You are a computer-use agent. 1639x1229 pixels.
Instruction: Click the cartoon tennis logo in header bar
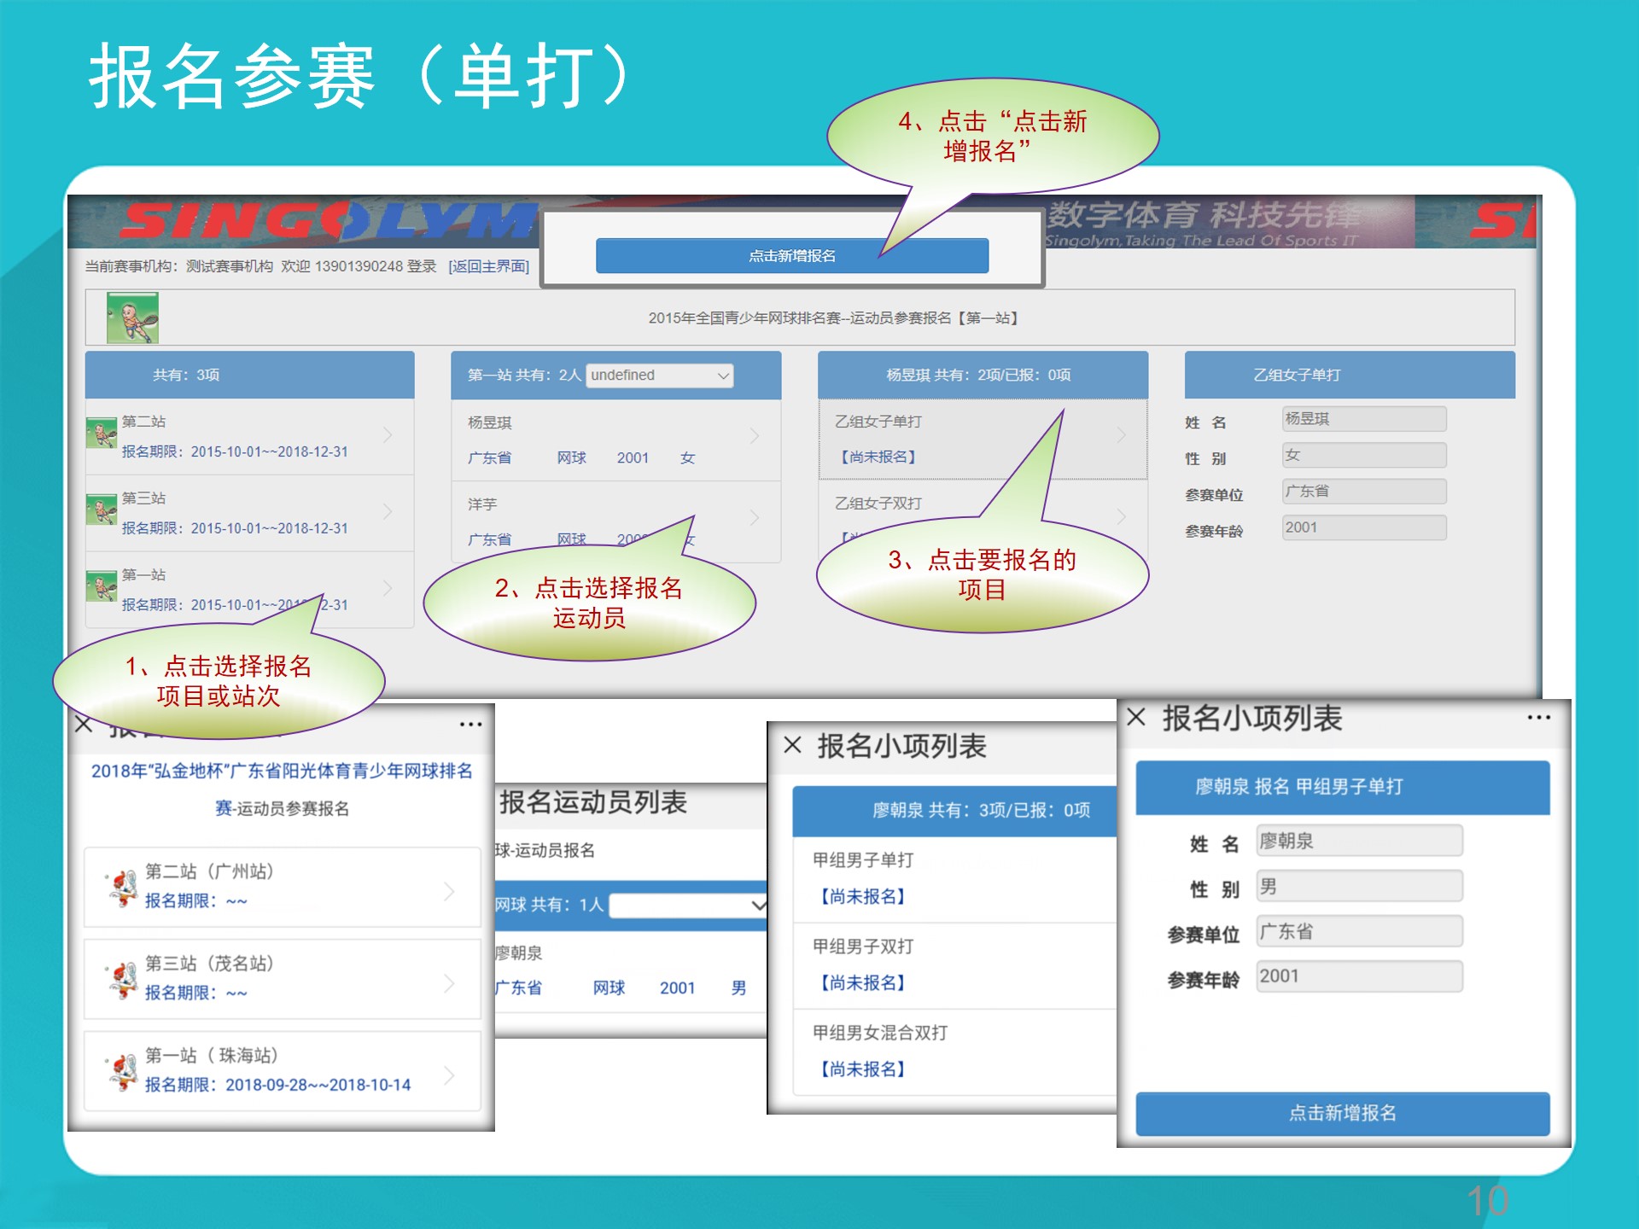click(x=132, y=317)
